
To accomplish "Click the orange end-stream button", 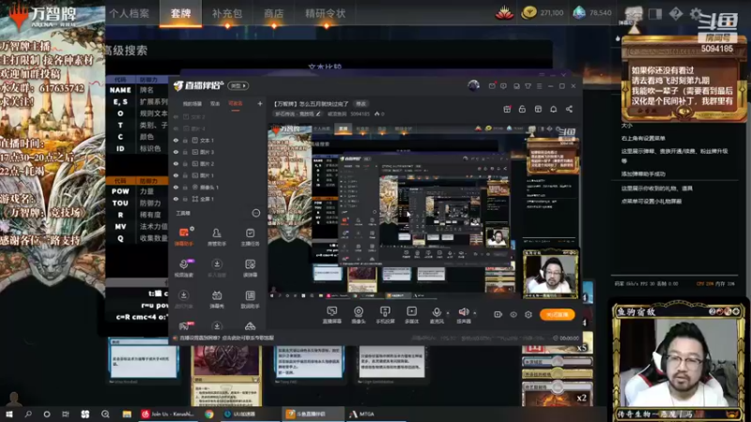I will click(557, 314).
